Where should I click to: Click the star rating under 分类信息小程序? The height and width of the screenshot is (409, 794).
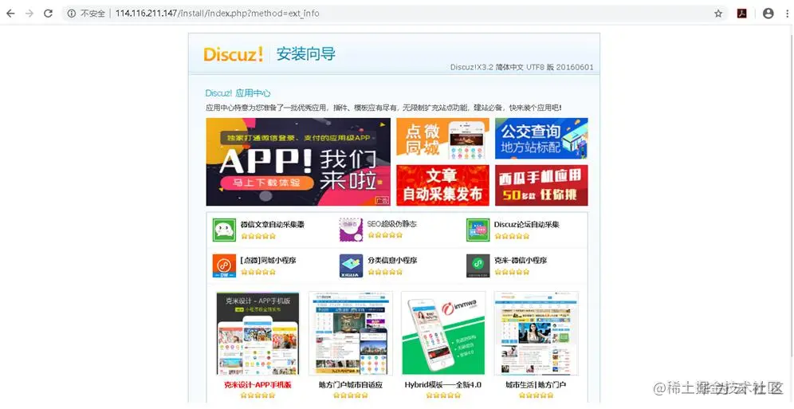tap(385, 272)
